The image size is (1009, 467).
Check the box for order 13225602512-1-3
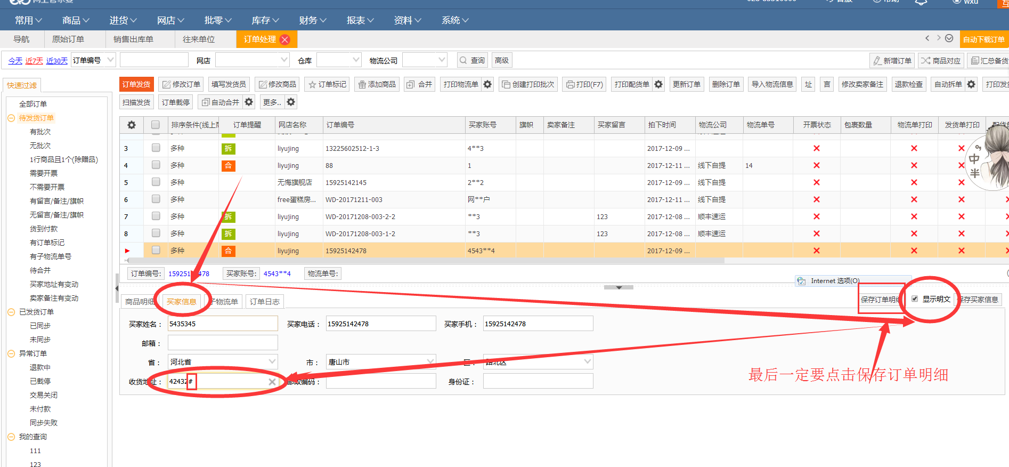coord(156,148)
